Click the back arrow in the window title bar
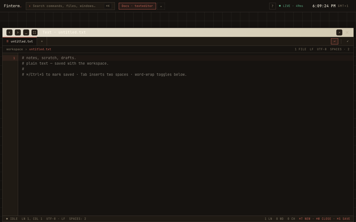The width and height of the screenshot is (356, 222). pyautogui.click(x=9, y=32)
